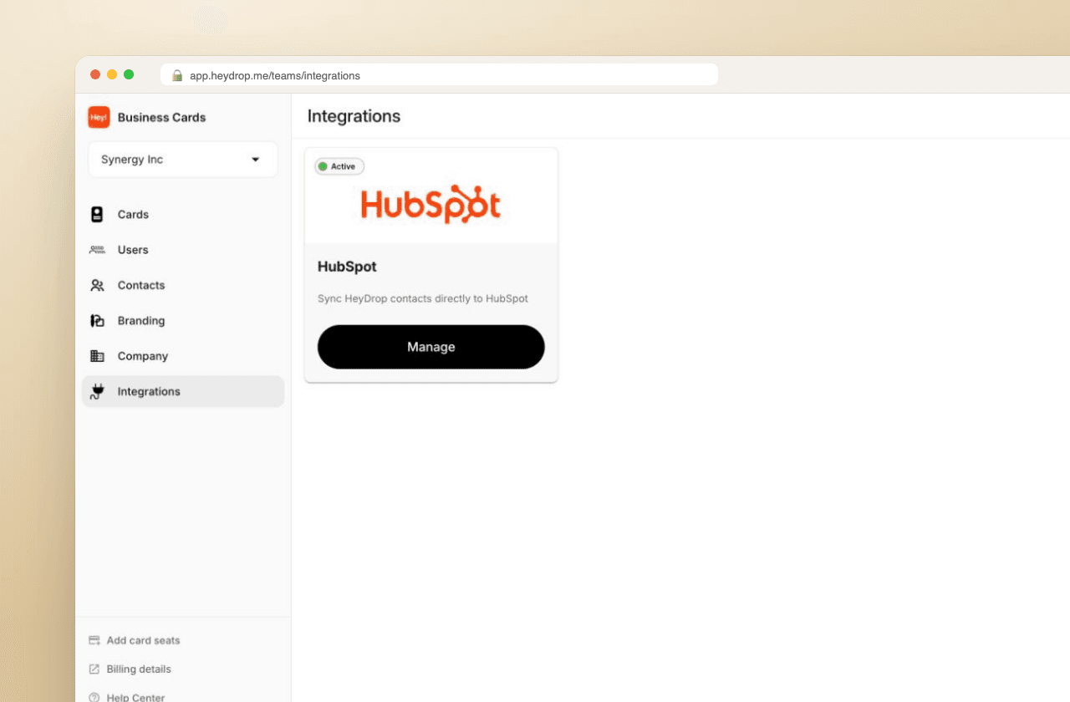Click the Integrations page heading
Image resolution: width=1070 pixels, height=702 pixels.
(x=354, y=116)
